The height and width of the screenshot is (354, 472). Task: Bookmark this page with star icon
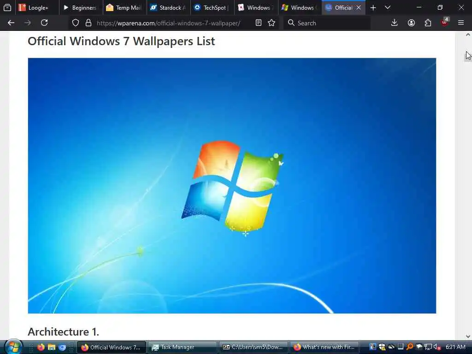pos(271,23)
